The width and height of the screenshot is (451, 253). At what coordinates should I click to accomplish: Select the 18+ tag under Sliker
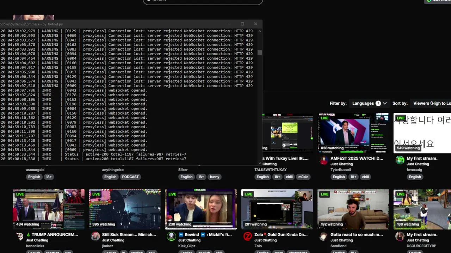click(x=201, y=177)
